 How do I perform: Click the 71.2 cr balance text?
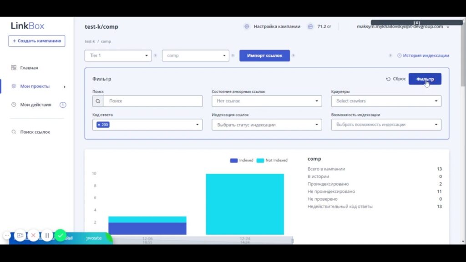pos(324,26)
